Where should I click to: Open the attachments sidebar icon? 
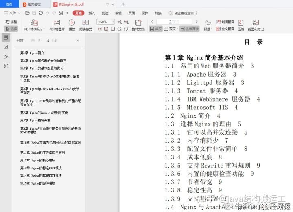point(6,57)
